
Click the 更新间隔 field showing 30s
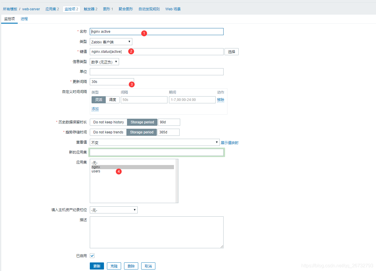click(x=112, y=82)
